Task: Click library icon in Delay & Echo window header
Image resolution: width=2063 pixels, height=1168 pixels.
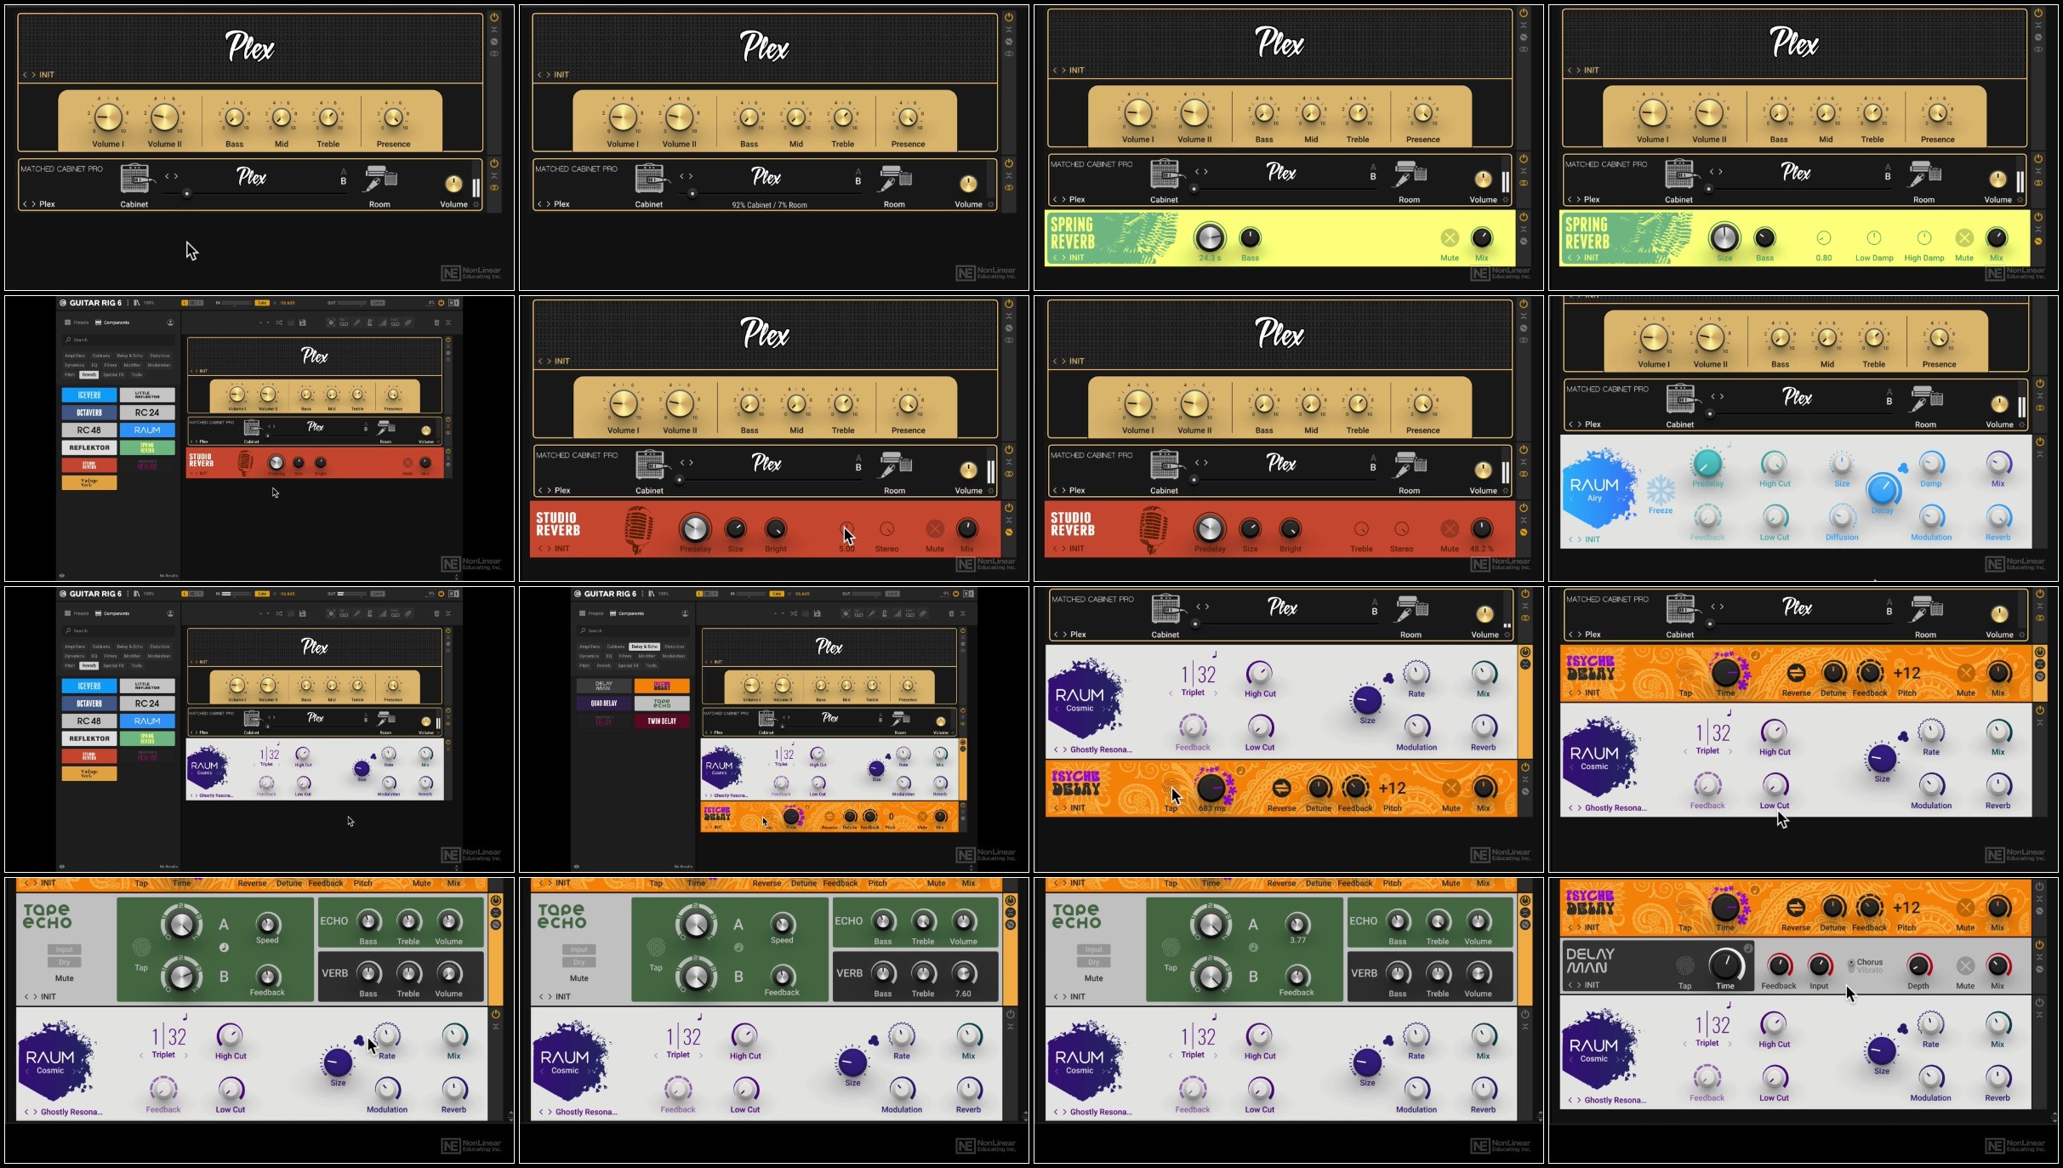Action: [x=652, y=594]
